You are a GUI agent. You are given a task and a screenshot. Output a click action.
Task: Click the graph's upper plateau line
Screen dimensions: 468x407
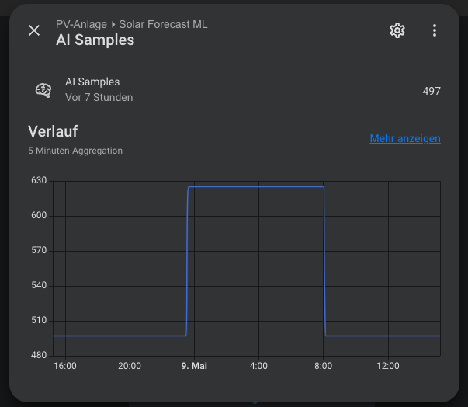(256, 187)
